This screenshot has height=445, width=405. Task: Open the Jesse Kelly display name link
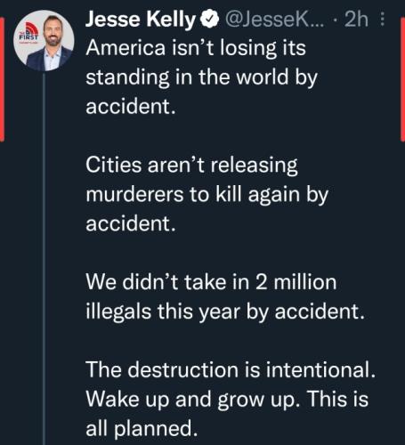[x=141, y=20]
